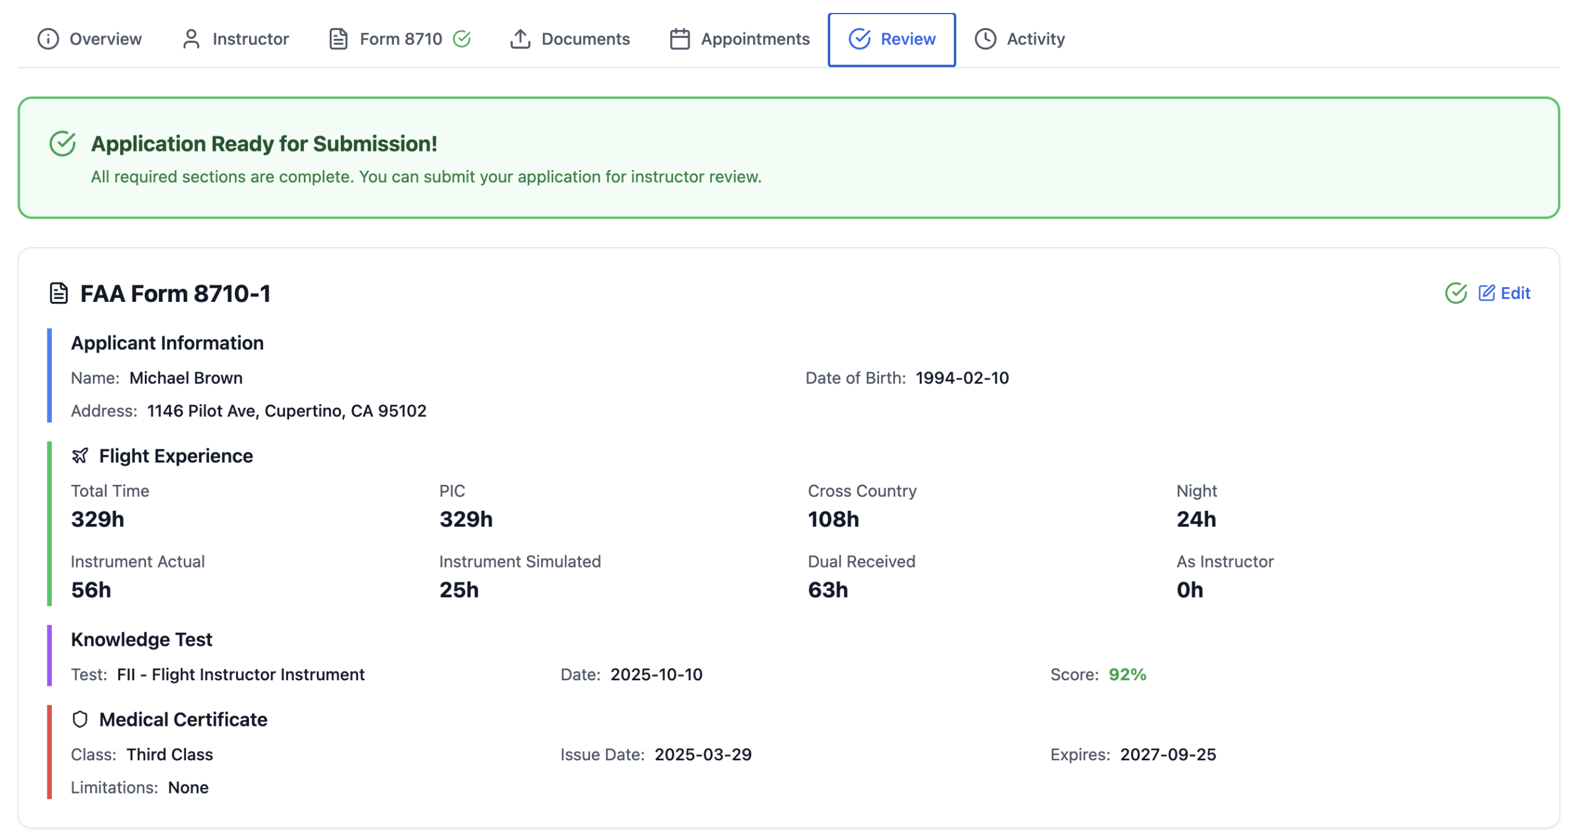Click the date of birth 1994-02-10
Screen dimensions: 1578x838
point(962,378)
